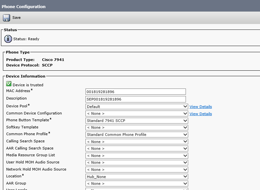The height and width of the screenshot is (190, 260).
Task: Focus the MAC Address input field
Action: 136,92
